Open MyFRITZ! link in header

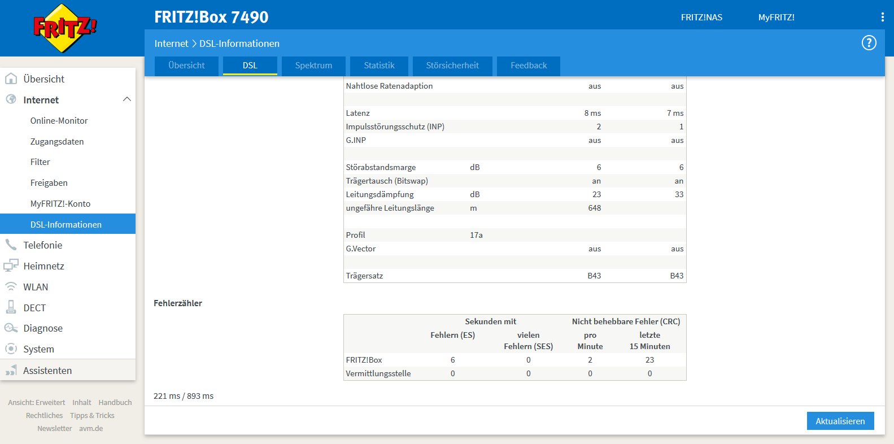coord(776,18)
